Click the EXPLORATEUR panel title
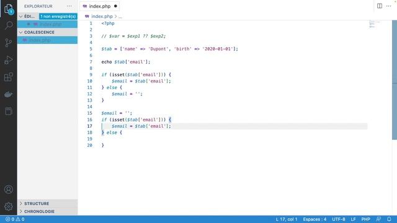 click(x=38, y=6)
